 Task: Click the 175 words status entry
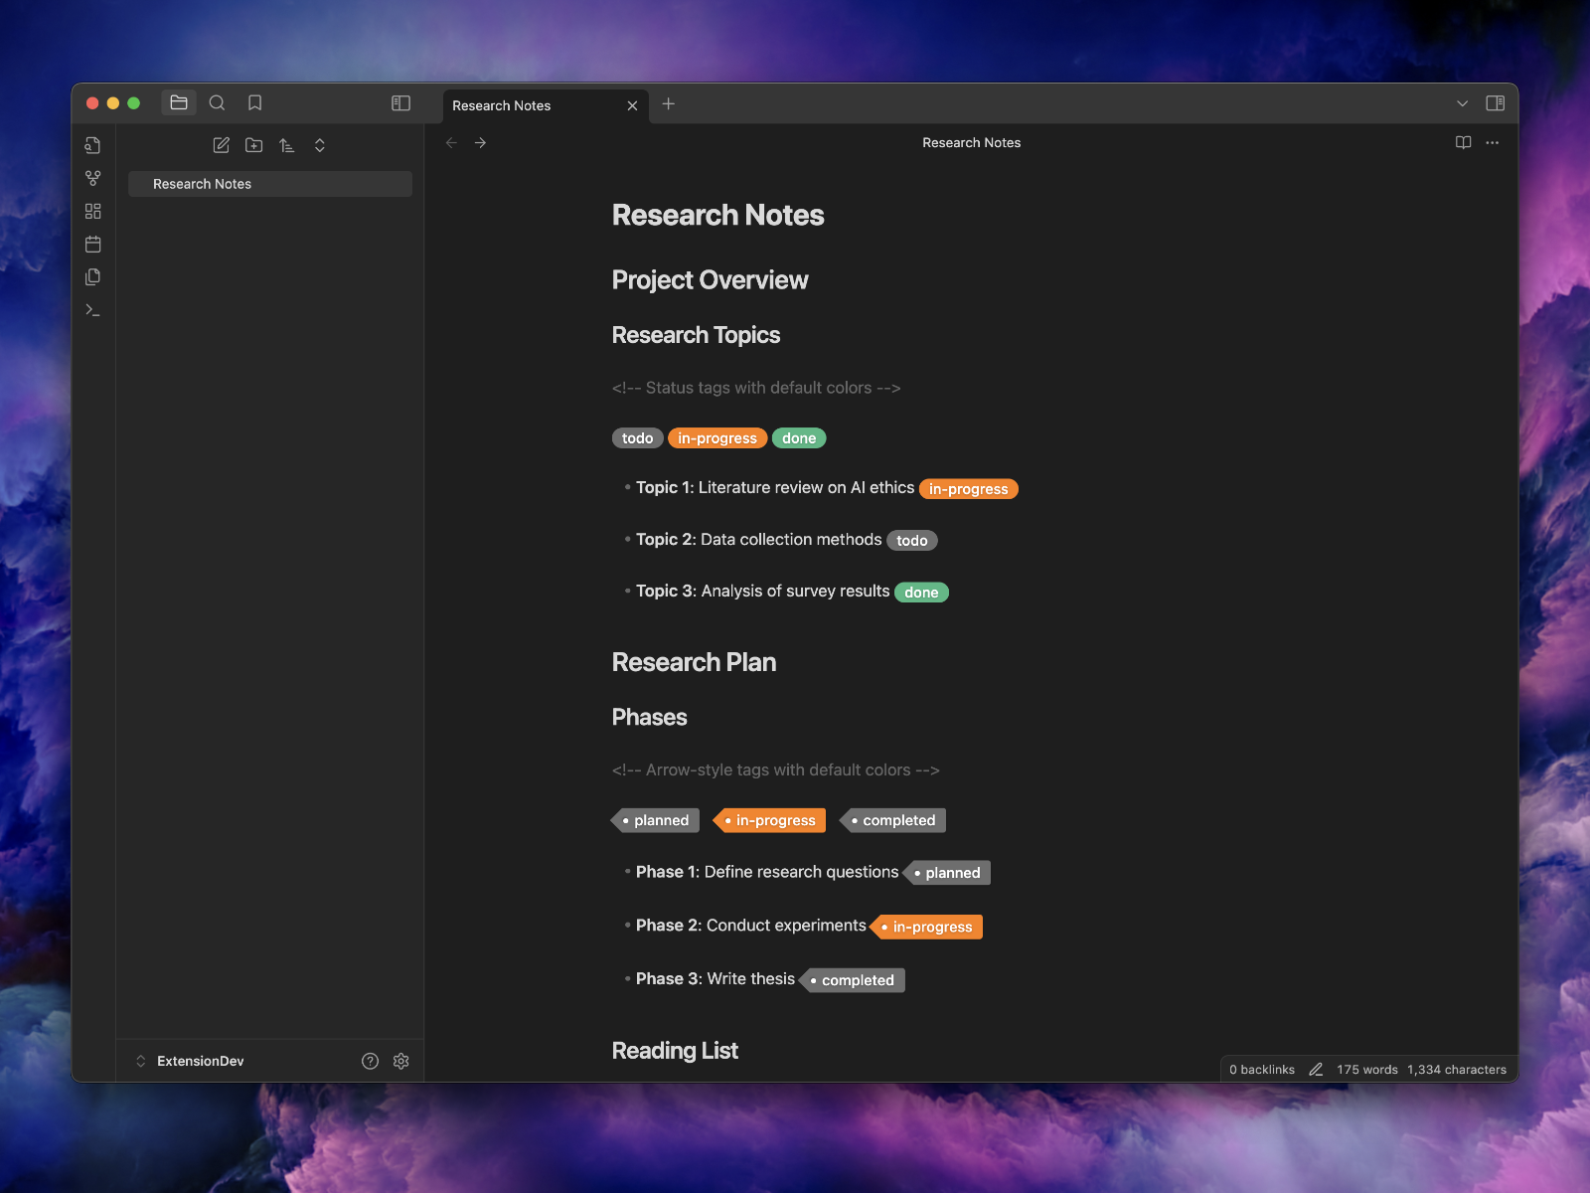(1367, 1070)
